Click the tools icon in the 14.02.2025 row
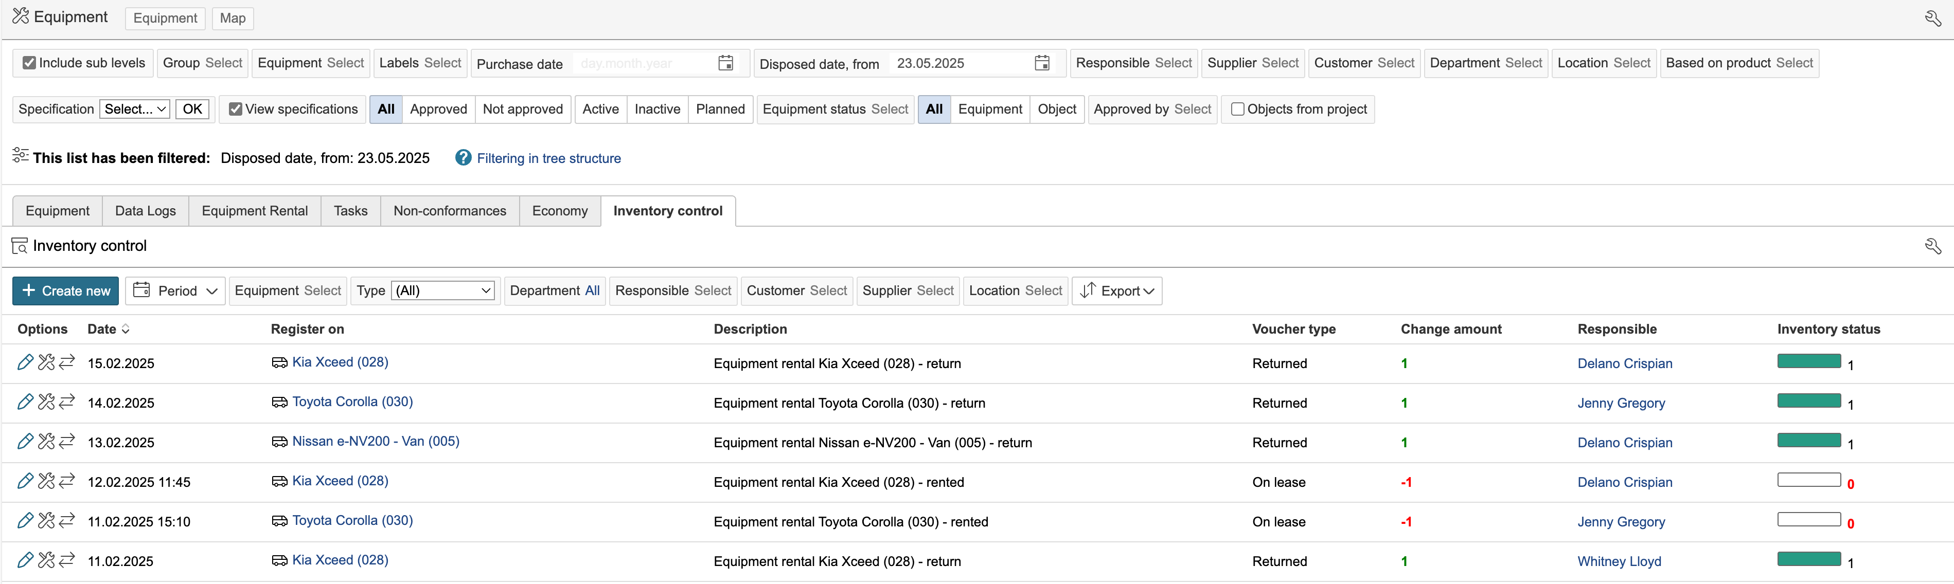Viewport: 1954px width, 584px height. [46, 402]
